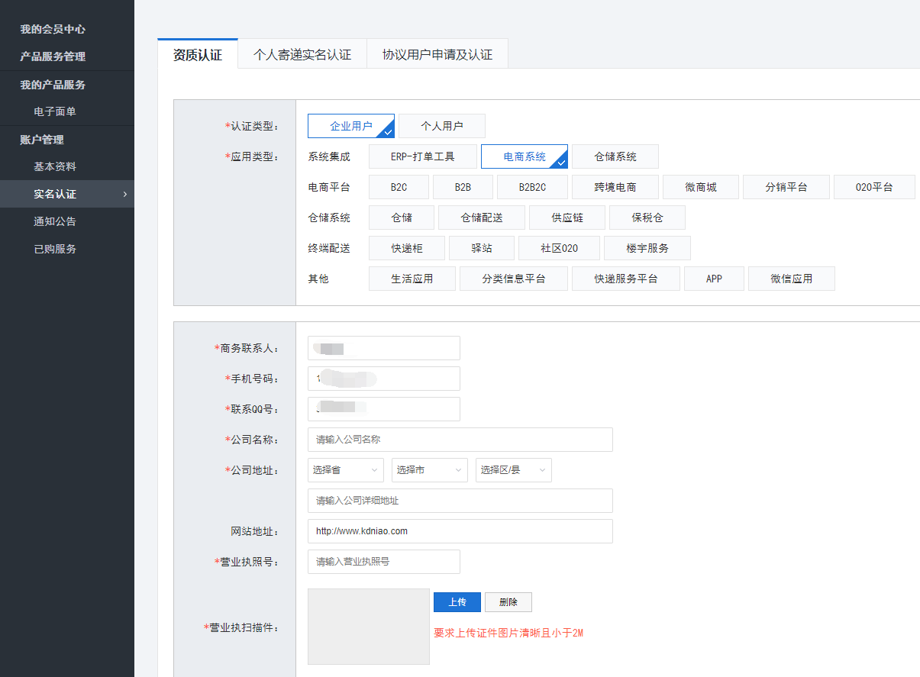Select the 个人用户 certification type
This screenshot has width=920, height=677.
(x=441, y=126)
